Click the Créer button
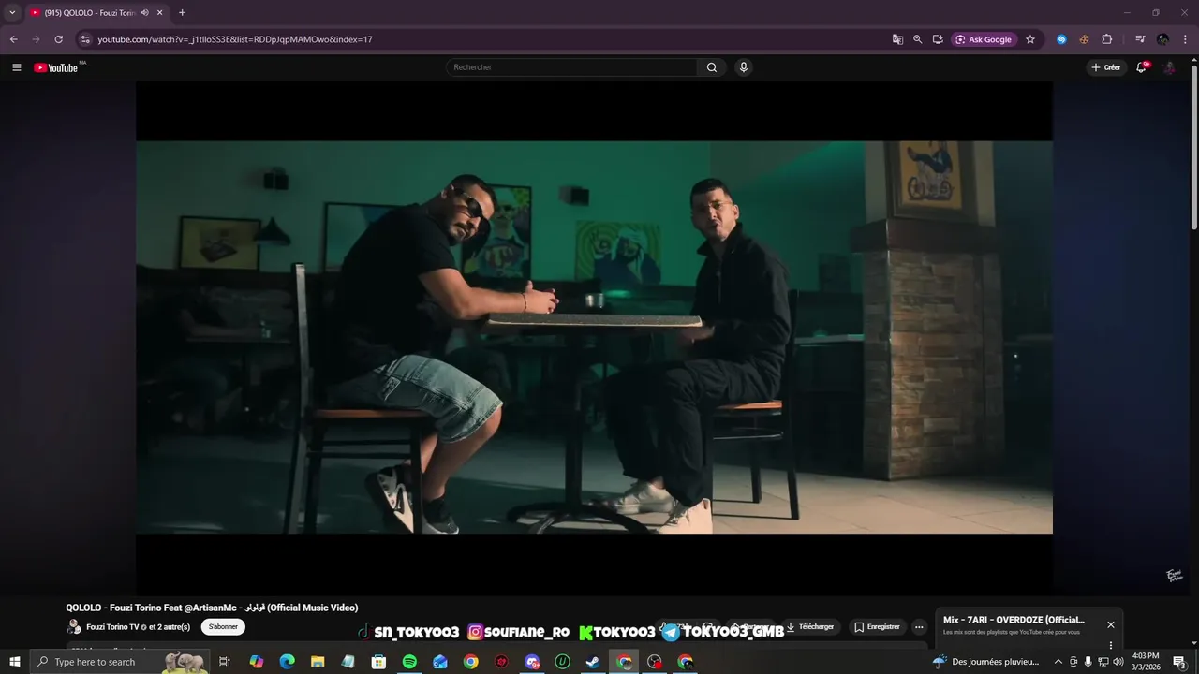1199x674 pixels. pyautogui.click(x=1105, y=67)
